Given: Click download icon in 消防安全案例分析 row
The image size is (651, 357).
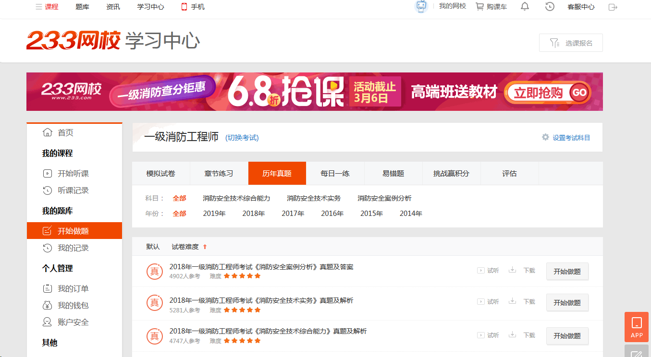Looking at the screenshot, I should click(513, 270).
